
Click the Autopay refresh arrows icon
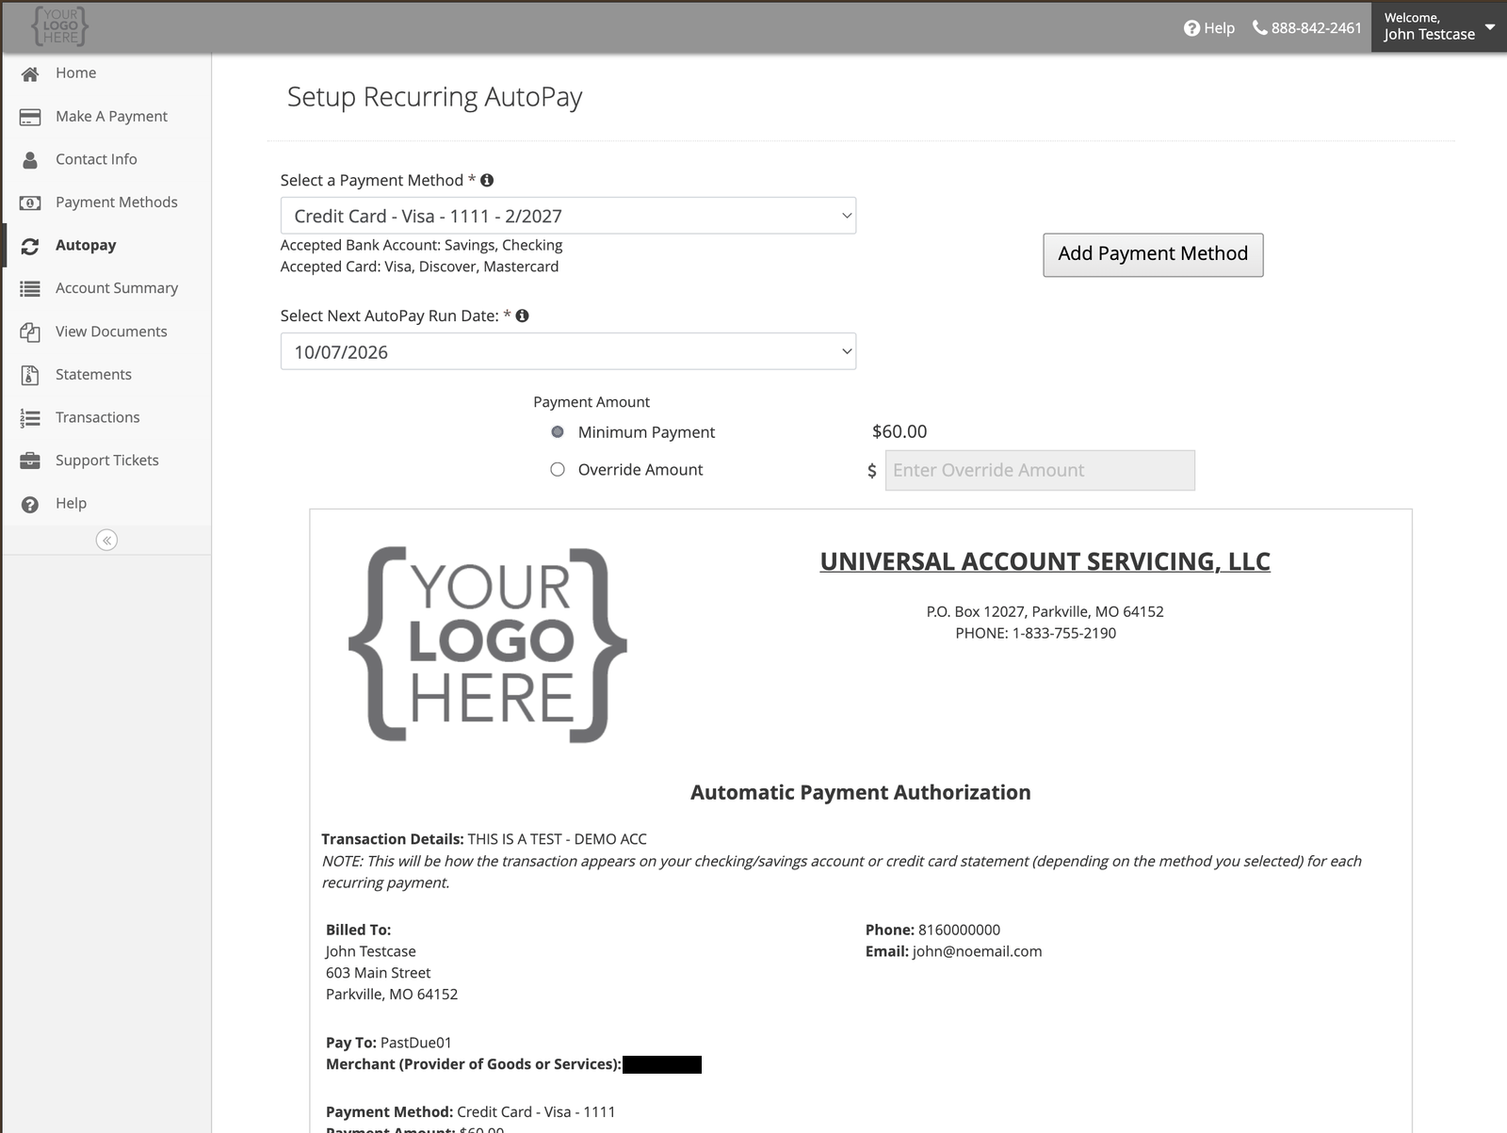coord(30,246)
